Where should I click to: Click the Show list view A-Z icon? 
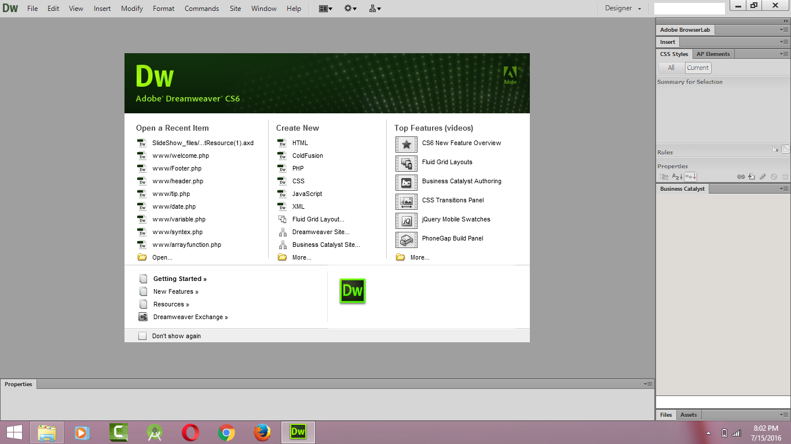pyautogui.click(x=677, y=176)
